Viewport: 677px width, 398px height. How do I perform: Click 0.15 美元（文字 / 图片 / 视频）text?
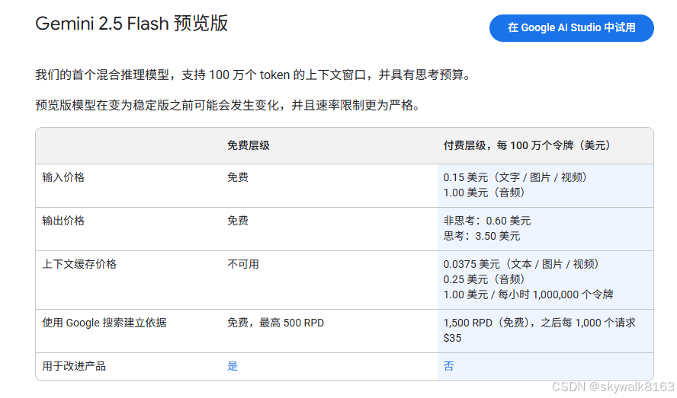[515, 177]
